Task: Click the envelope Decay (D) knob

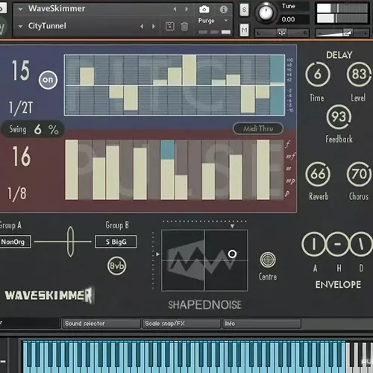Action: click(360, 244)
